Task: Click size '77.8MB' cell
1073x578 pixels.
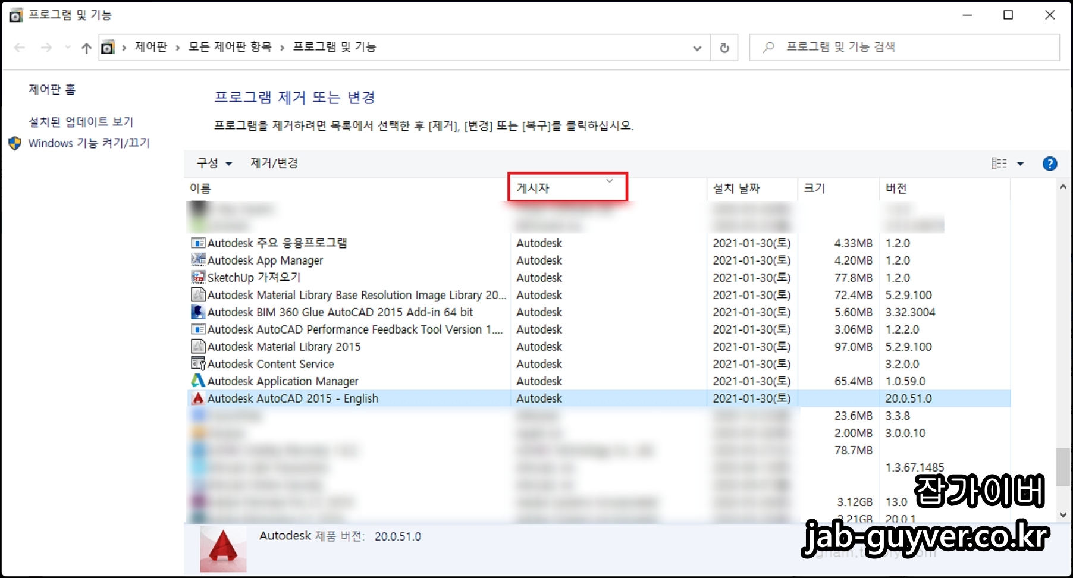Action: pyautogui.click(x=853, y=278)
